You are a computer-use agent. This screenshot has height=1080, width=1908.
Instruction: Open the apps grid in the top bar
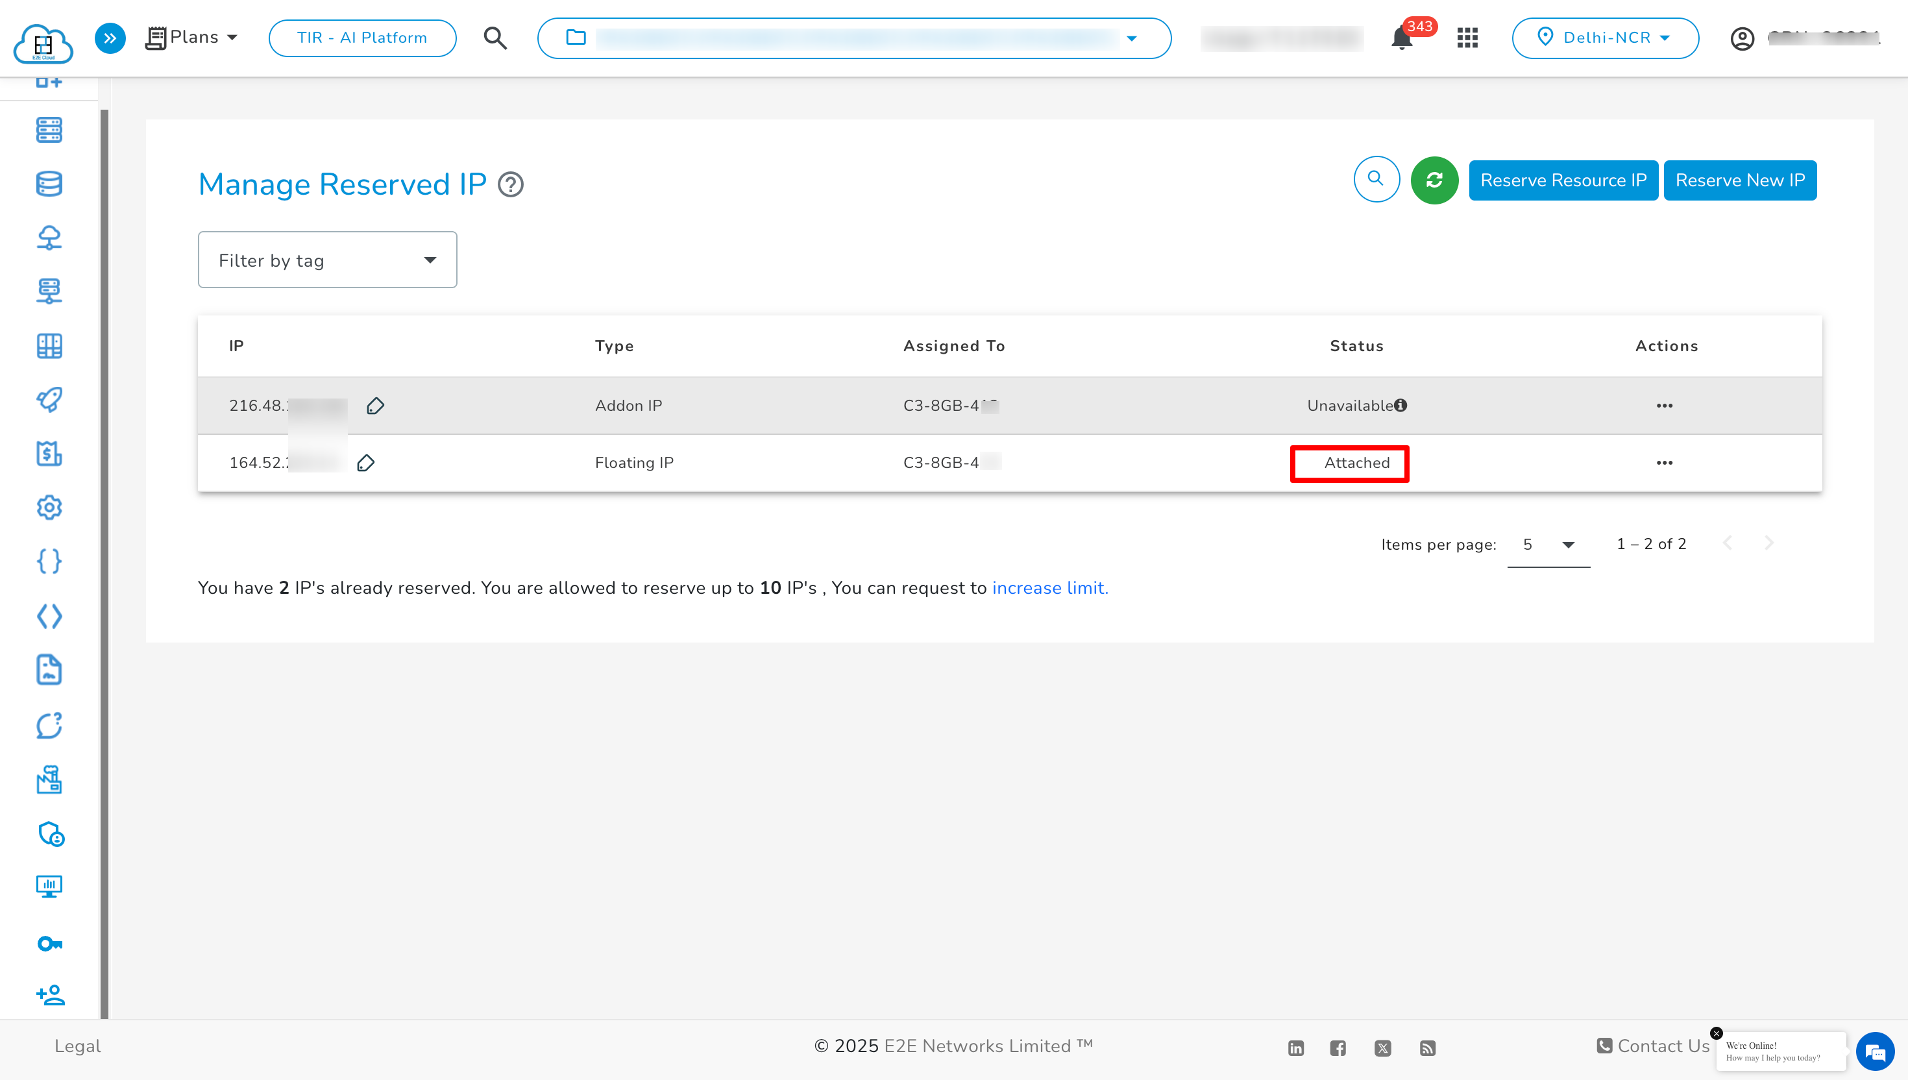click(1467, 37)
